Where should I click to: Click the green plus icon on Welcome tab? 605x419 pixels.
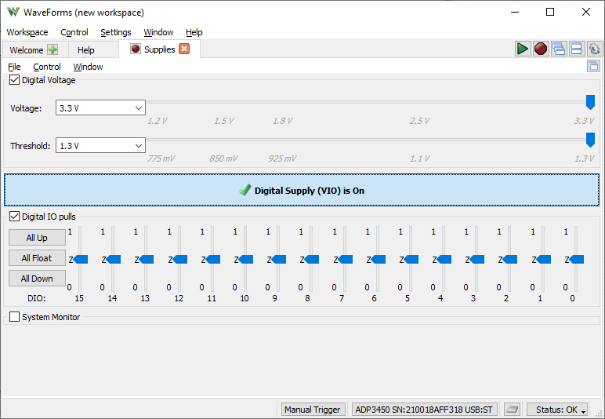(x=53, y=49)
